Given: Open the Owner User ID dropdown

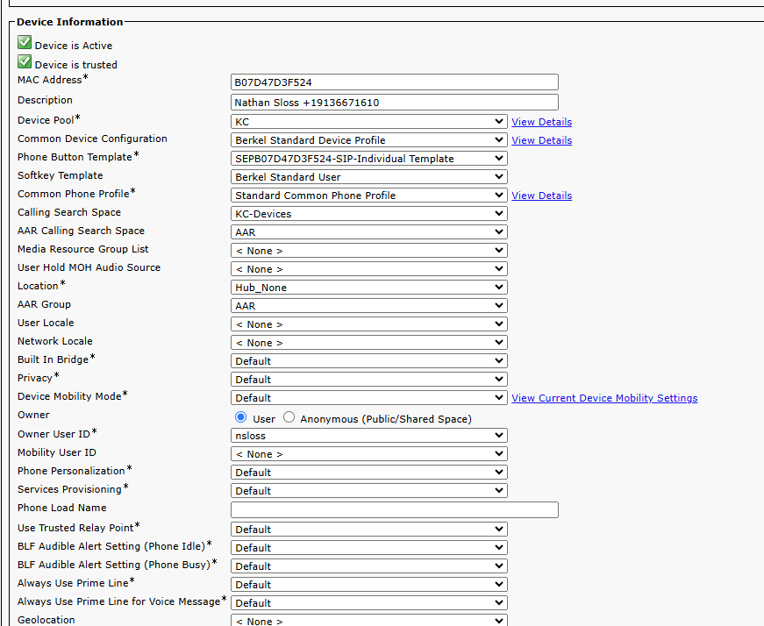Looking at the screenshot, I should [x=369, y=436].
